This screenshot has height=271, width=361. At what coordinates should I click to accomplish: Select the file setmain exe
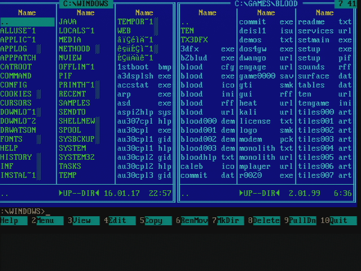(325, 40)
